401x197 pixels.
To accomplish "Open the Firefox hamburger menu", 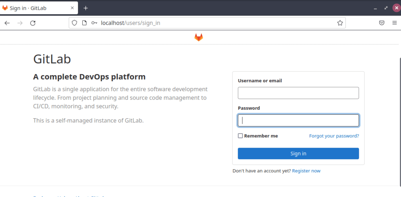I will (394, 23).
